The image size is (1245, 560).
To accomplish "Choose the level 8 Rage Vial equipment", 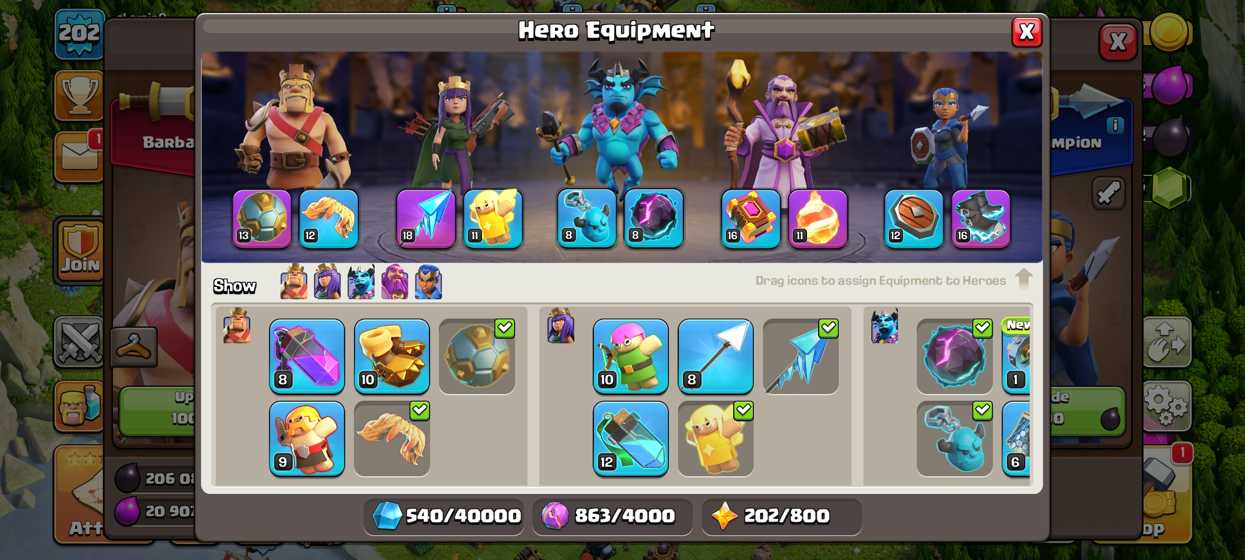I will click(307, 356).
